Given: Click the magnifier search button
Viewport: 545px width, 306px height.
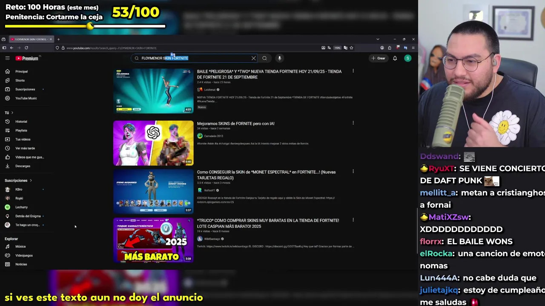Looking at the screenshot, I should [264, 58].
